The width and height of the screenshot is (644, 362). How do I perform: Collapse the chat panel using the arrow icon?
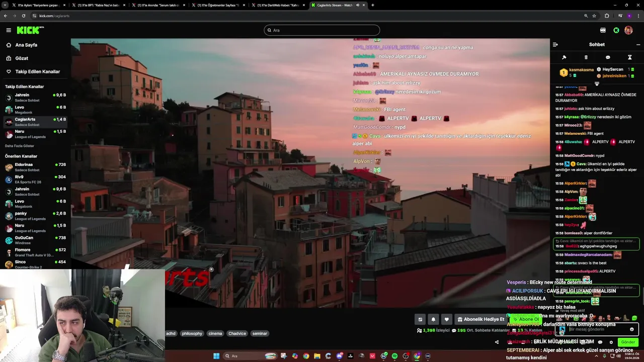[555, 44]
